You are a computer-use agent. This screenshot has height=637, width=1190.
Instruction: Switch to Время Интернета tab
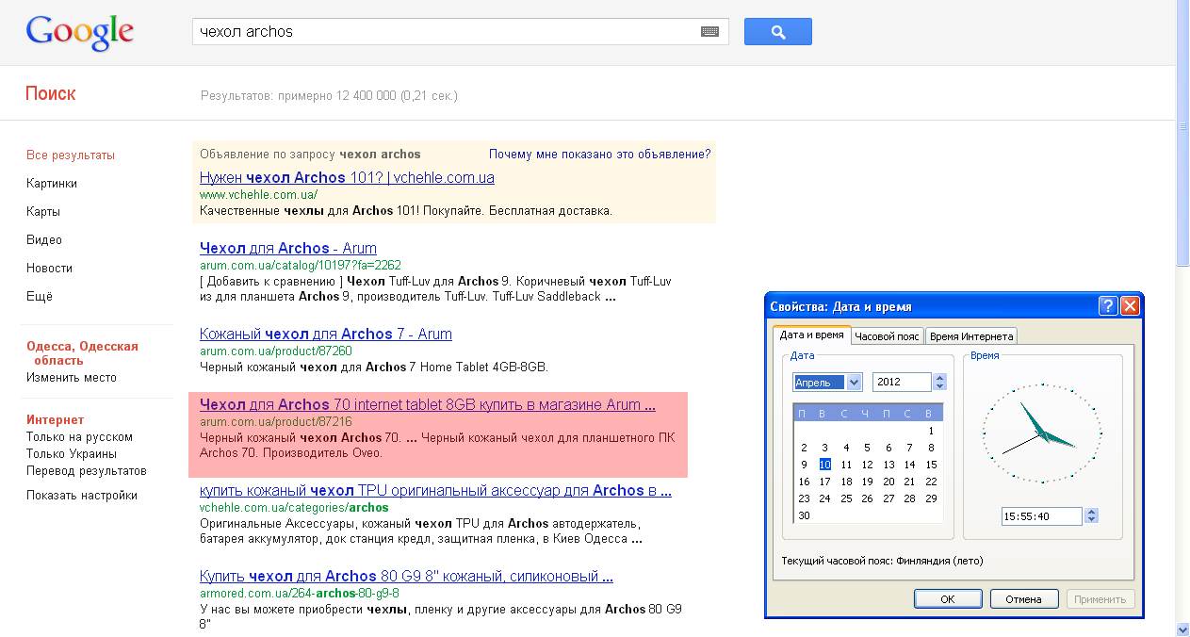coord(970,336)
